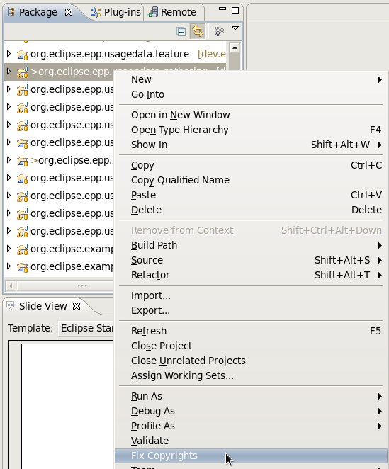Click the selected project's icon

click(x=23, y=72)
